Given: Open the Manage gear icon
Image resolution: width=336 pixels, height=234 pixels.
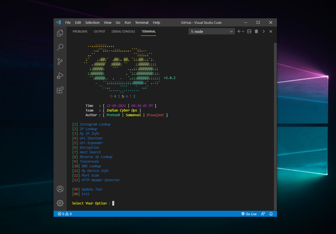Looking at the screenshot, I should tap(60, 203).
